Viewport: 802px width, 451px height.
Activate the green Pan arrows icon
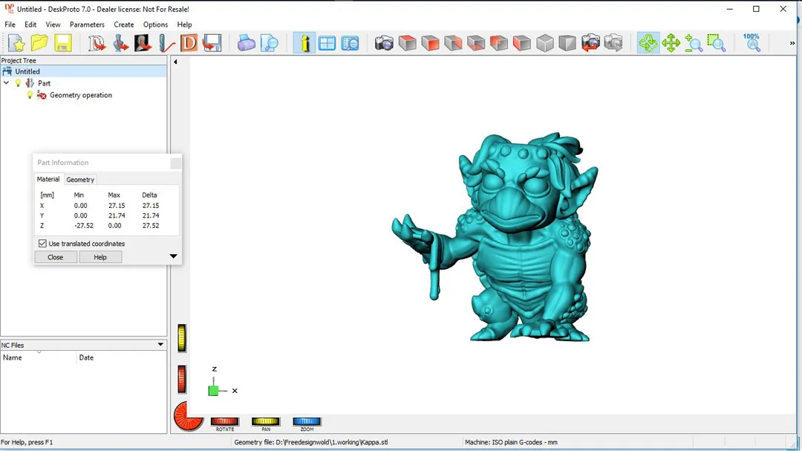coord(671,43)
